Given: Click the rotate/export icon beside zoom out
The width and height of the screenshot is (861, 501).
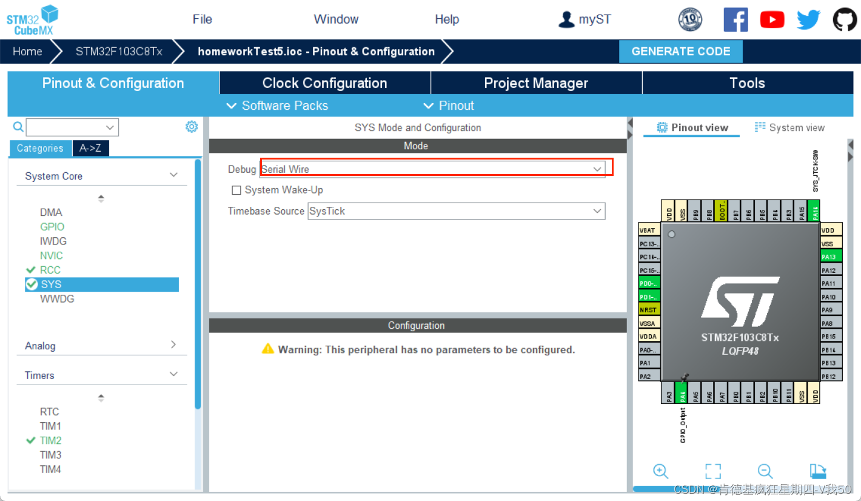Looking at the screenshot, I should pyautogui.click(x=818, y=471).
